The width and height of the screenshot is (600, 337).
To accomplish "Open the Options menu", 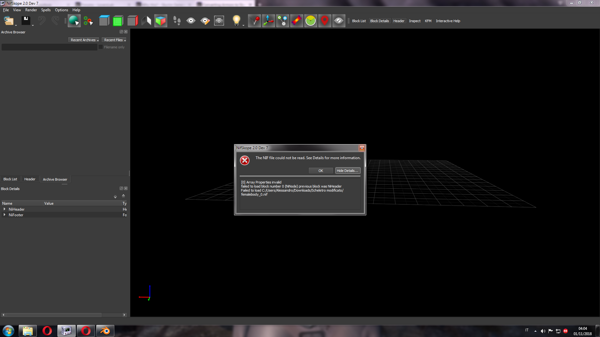I will 62,10.
